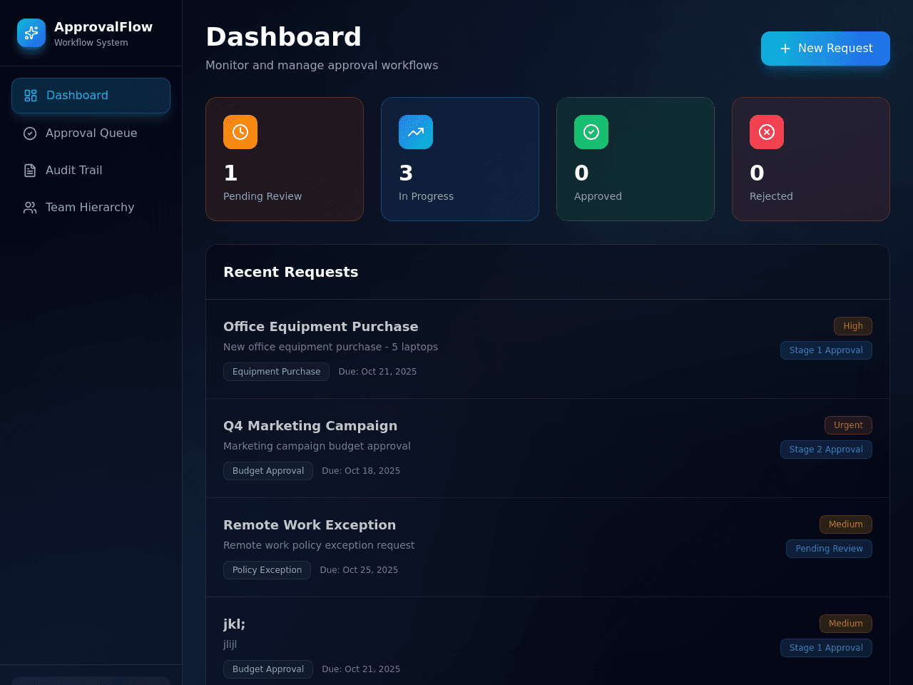Image resolution: width=913 pixels, height=685 pixels.
Task: Click Budget Approval tag on jkl; request
Action: click(x=268, y=669)
